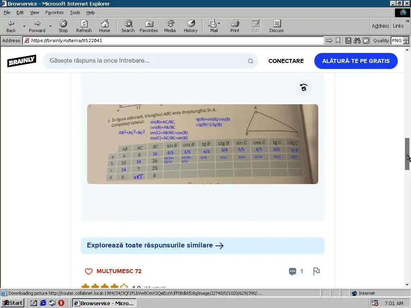Report the answer with the flag icon
This screenshot has height=308, width=411.
(316, 272)
